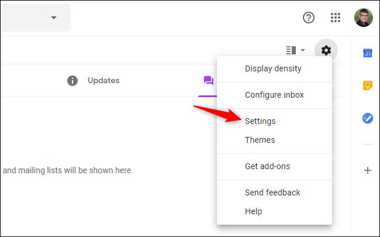380x237 pixels.
Task: Open Google Tasks in side panel
Action: point(368,118)
